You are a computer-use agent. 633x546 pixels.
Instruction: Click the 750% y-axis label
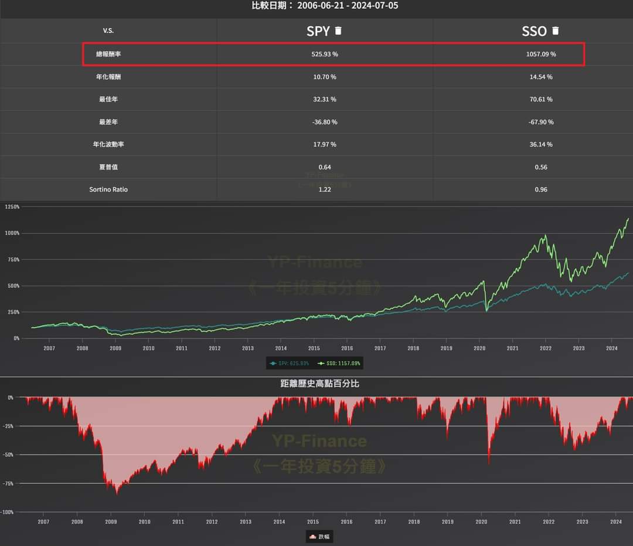(x=13, y=260)
